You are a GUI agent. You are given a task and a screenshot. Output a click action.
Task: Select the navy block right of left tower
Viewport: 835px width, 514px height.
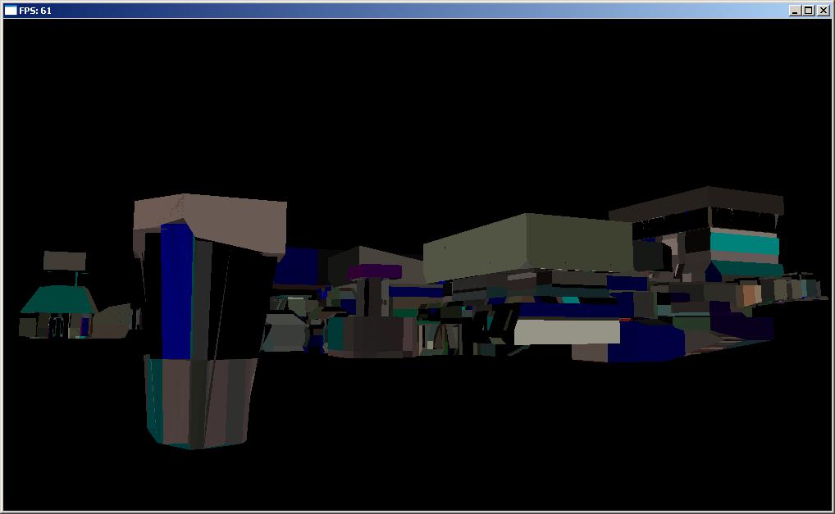tap(299, 266)
